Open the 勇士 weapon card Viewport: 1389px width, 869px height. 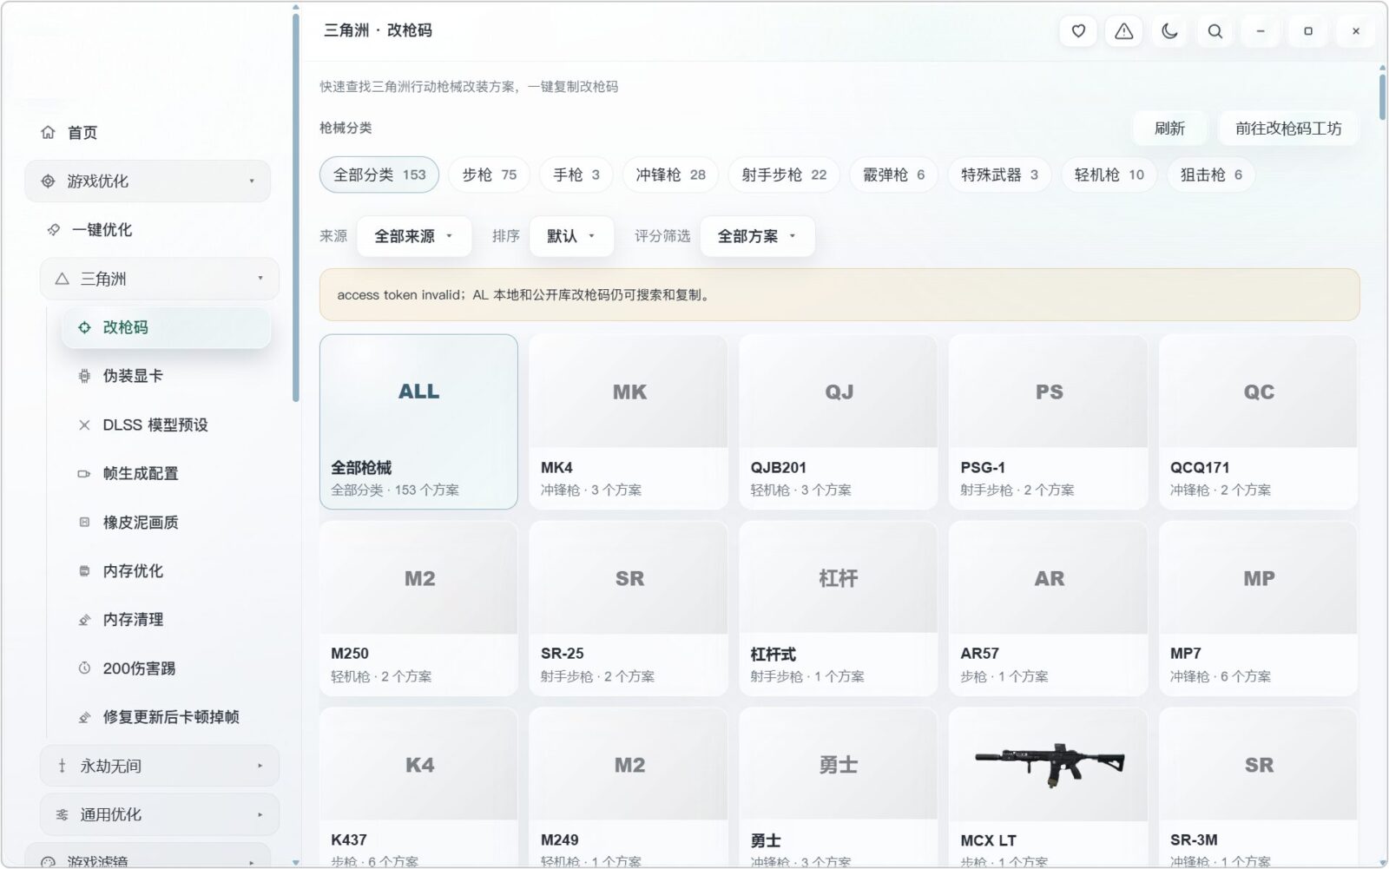(839, 788)
